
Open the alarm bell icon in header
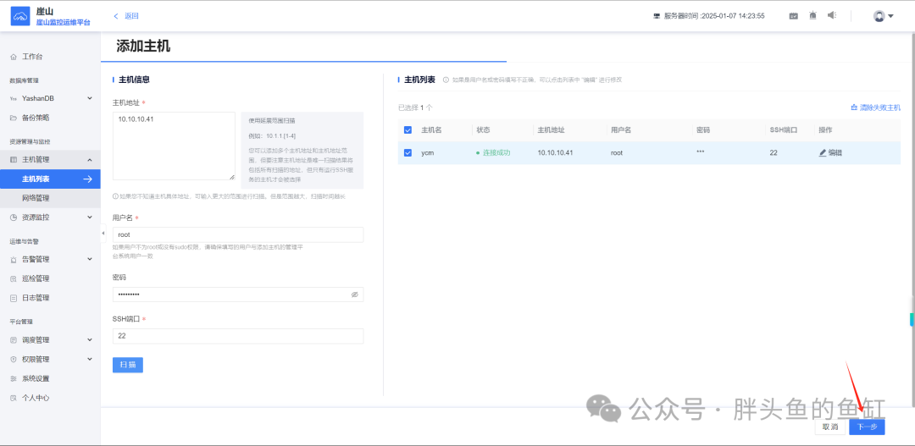tap(812, 16)
